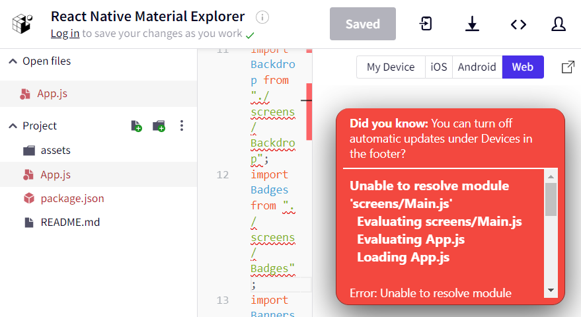Screen dimensions: 581x317
Task: Follow the Log in link
Action: click(x=65, y=33)
